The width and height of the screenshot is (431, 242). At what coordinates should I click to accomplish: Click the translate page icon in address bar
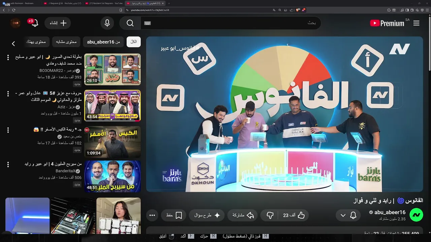274,10
